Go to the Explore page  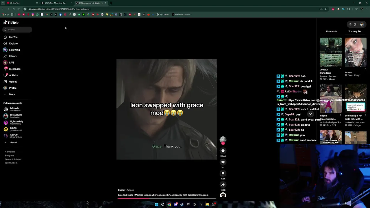click(10, 43)
